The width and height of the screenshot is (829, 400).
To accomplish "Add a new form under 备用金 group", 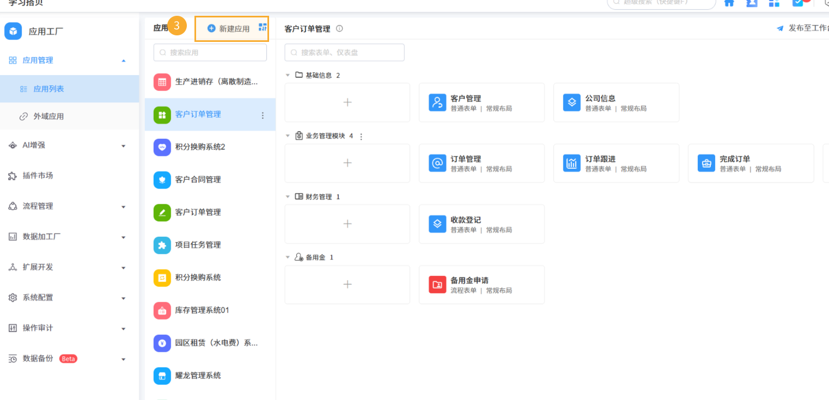I will (348, 285).
